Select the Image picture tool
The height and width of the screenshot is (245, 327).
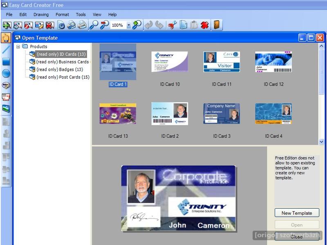pyautogui.click(x=6, y=109)
